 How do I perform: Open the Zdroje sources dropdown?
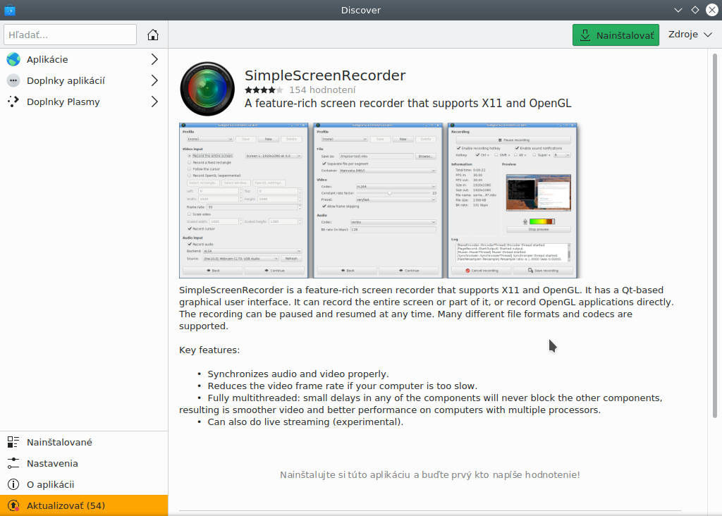(690, 35)
